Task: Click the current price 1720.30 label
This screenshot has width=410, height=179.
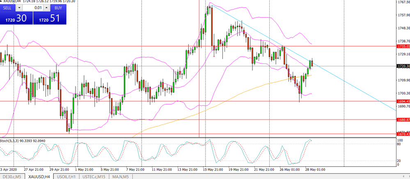Action: point(403,66)
